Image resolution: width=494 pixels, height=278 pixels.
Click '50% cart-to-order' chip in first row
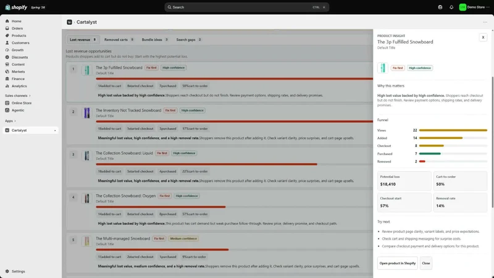click(x=195, y=86)
